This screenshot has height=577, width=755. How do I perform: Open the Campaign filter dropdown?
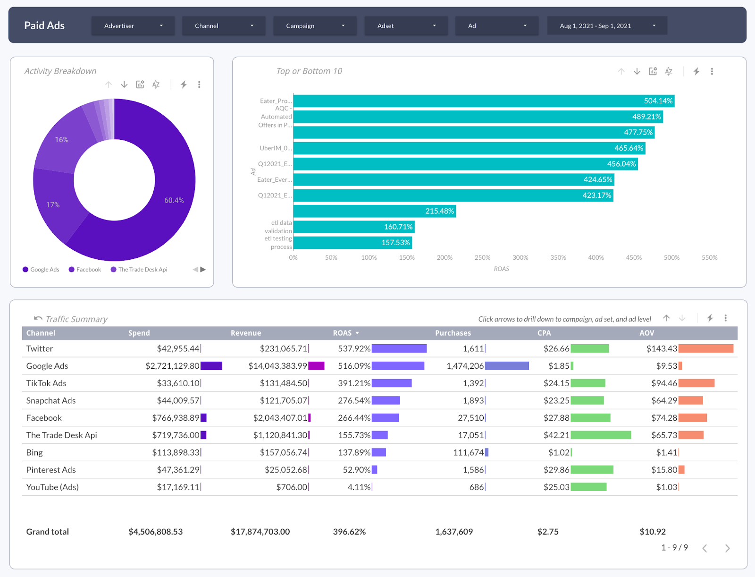[x=315, y=25]
